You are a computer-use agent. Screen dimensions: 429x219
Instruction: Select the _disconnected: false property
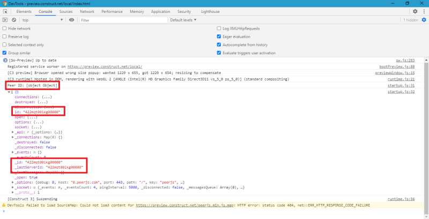point(35,147)
